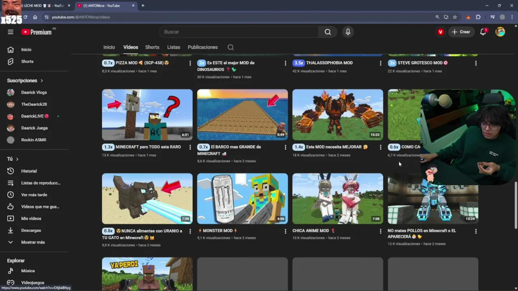Switch to channel Shorts tab
This screenshot has width=518, height=291.
click(x=152, y=47)
